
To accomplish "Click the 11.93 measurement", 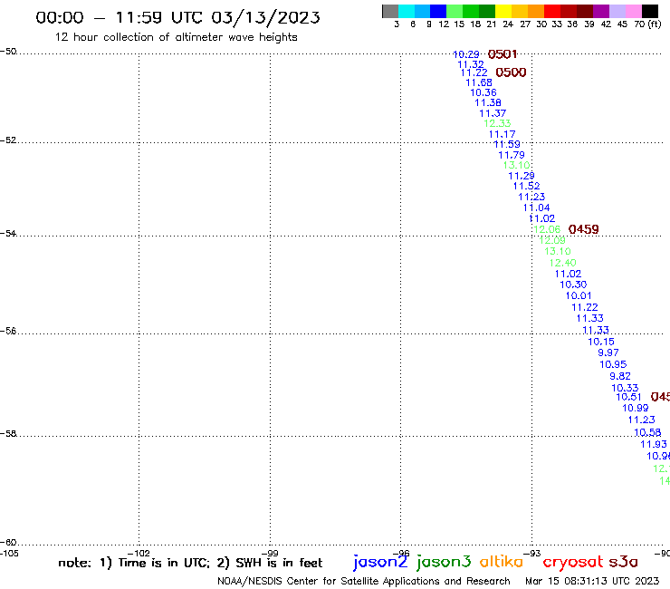I will (x=654, y=444).
